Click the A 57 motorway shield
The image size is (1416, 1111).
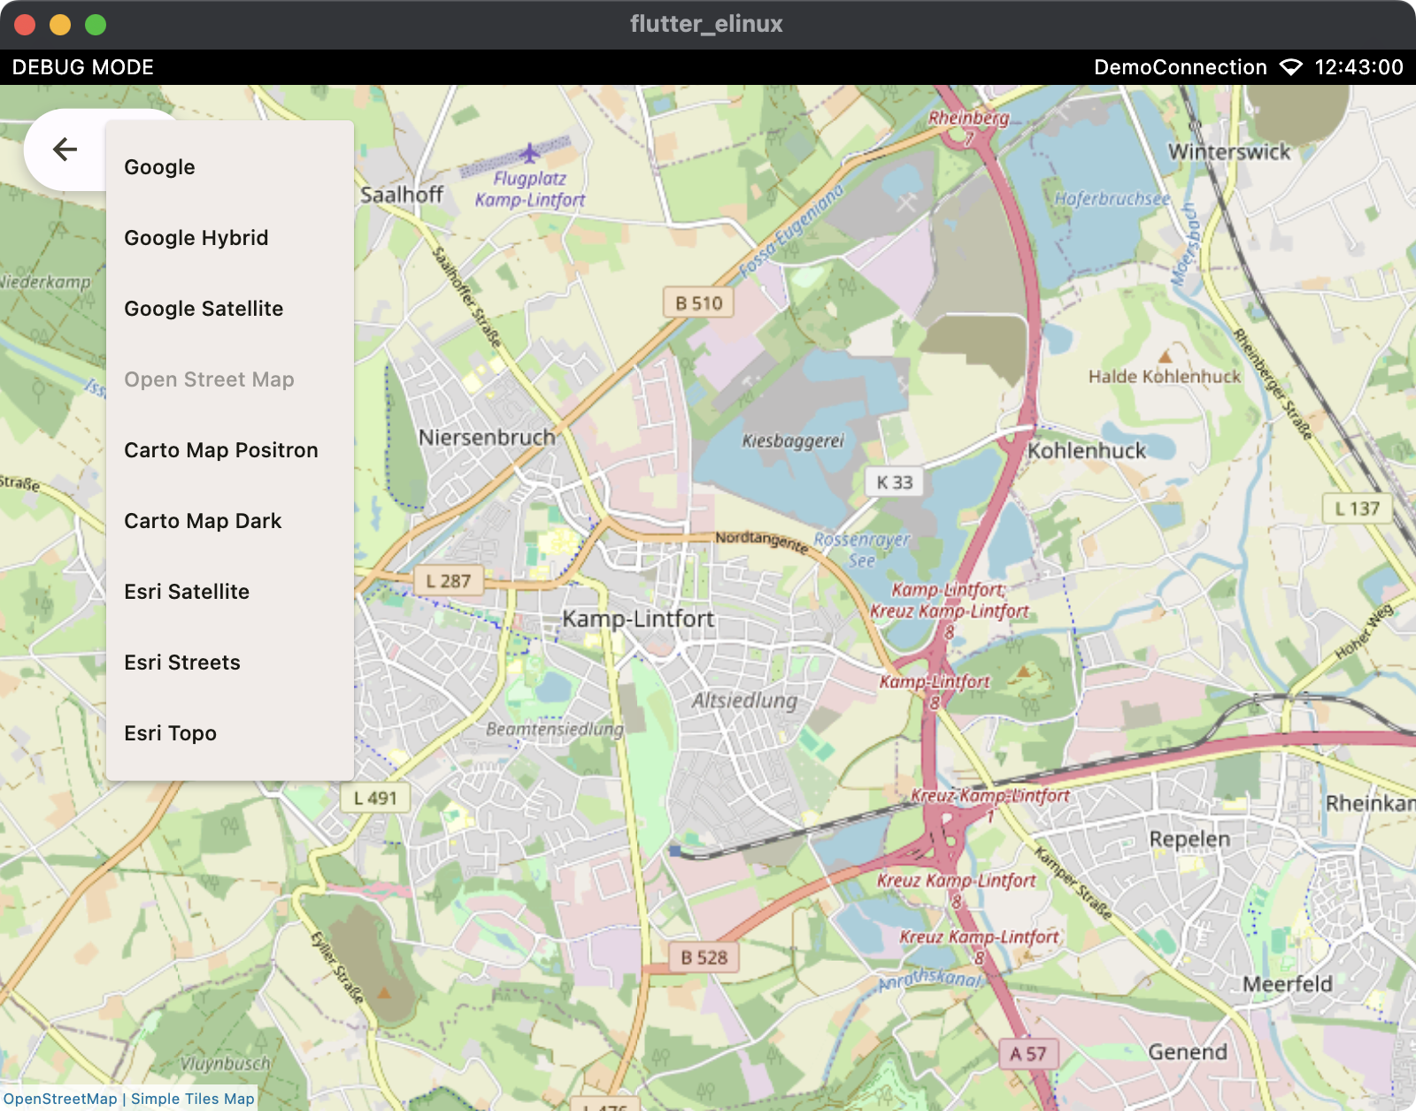click(x=1028, y=1054)
